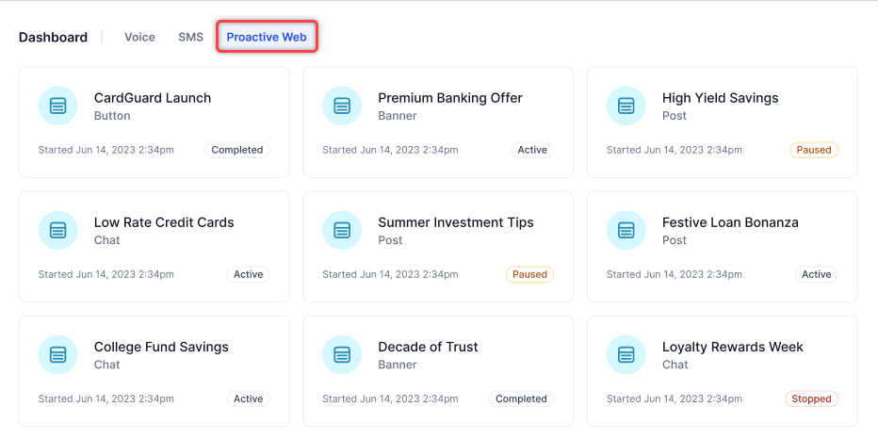Open the Decade of Trust campaign title
878x440 pixels.
(x=428, y=347)
